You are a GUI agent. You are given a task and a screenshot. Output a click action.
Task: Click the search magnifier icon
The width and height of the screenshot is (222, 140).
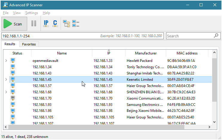coord(216,36)
